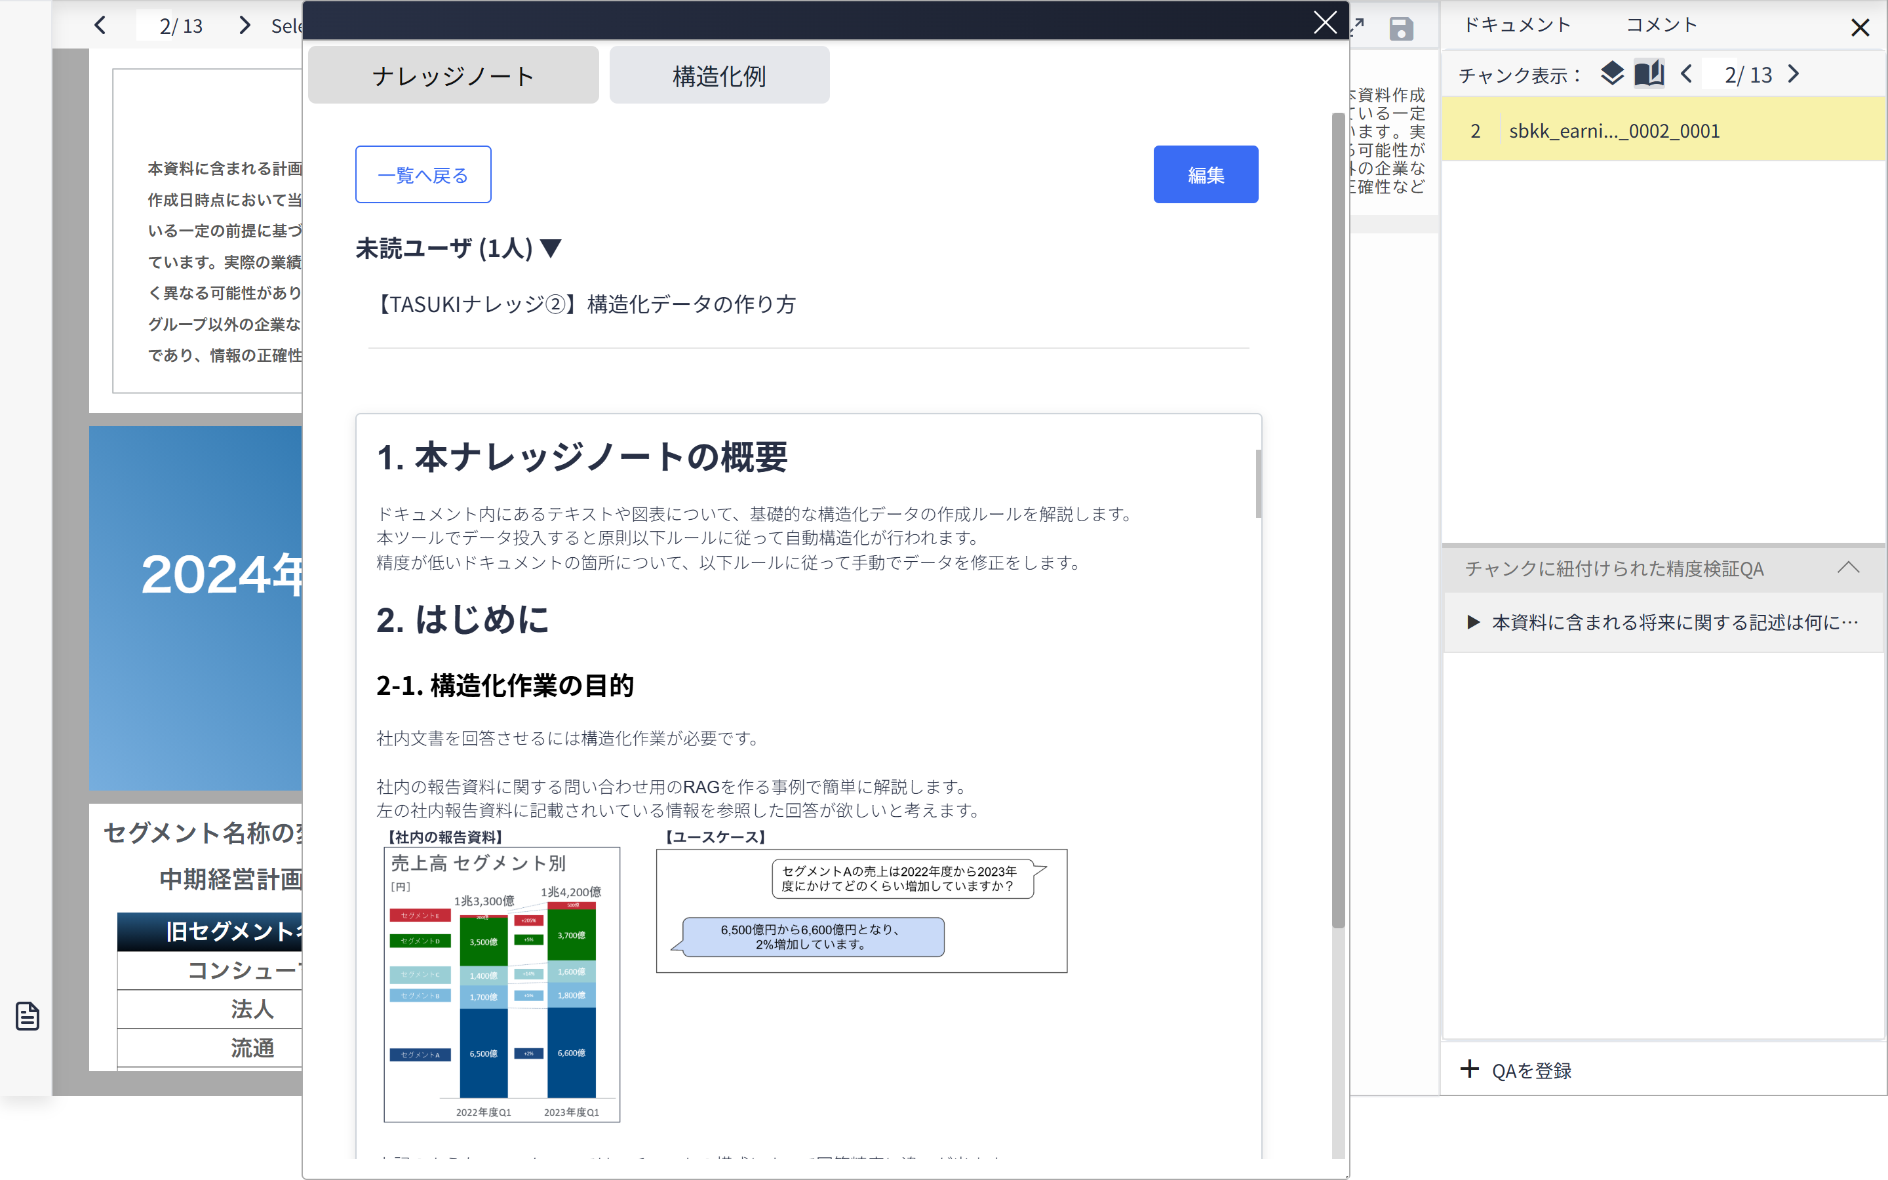The image size is (1888, 1180).
Task: Go to previous chunk in right panel
Action: (1686, 74)
